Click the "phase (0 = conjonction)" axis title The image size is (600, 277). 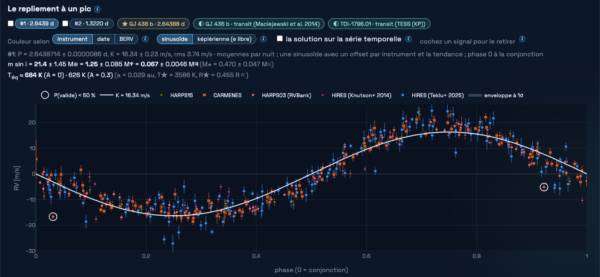[311, 270]
